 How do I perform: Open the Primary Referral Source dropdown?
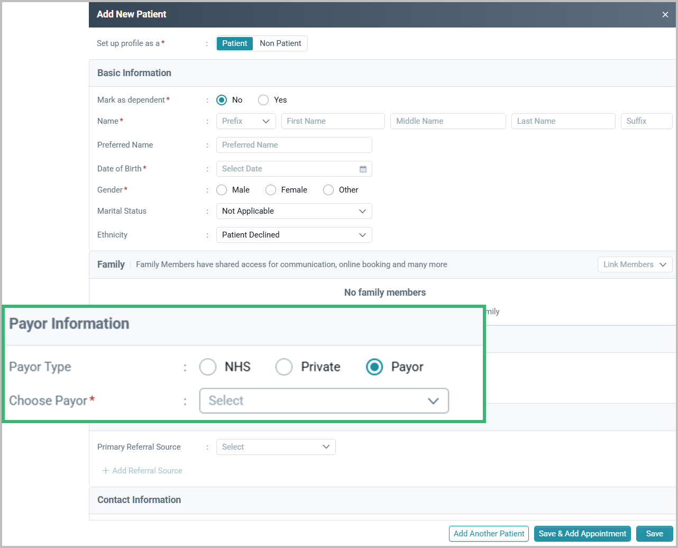276,447
